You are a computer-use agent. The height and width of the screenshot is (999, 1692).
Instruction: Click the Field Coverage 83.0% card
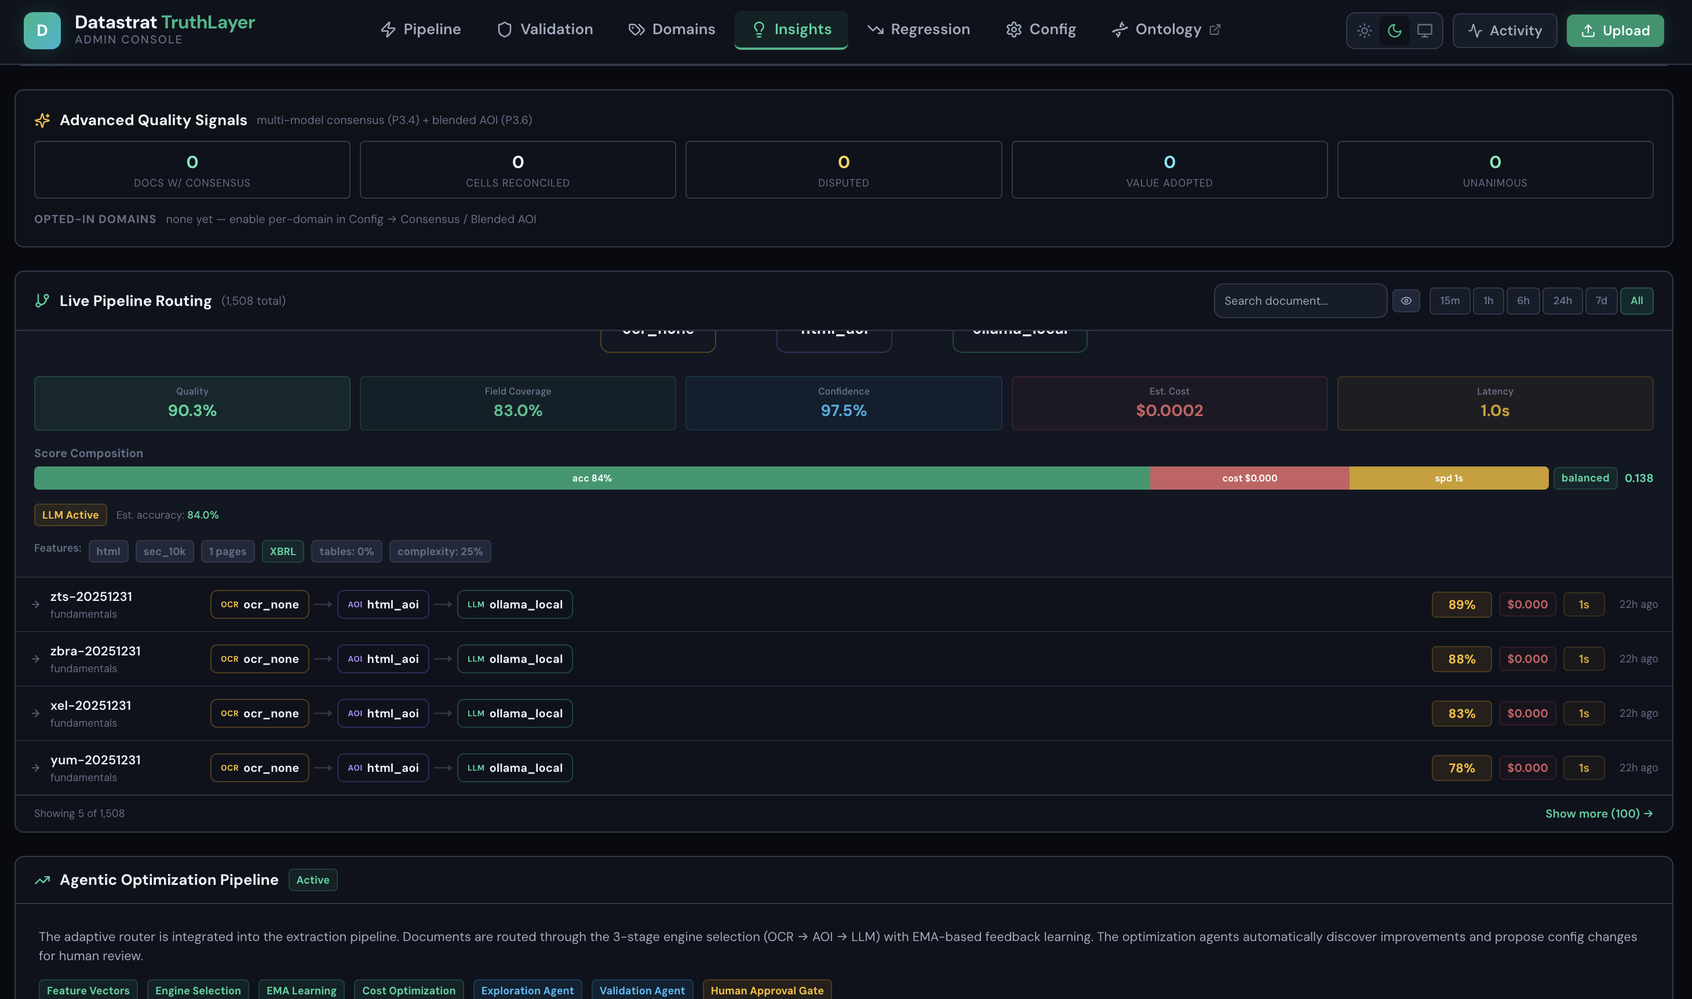(517, 403)
